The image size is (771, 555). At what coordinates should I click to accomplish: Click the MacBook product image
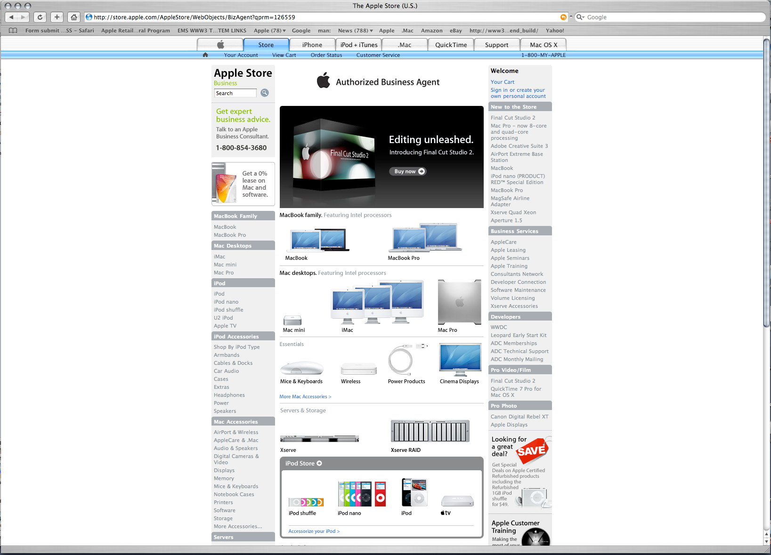[318, 240]
